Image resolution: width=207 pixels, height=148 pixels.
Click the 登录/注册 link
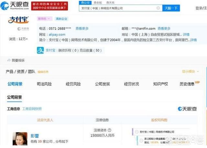(201, 8)
